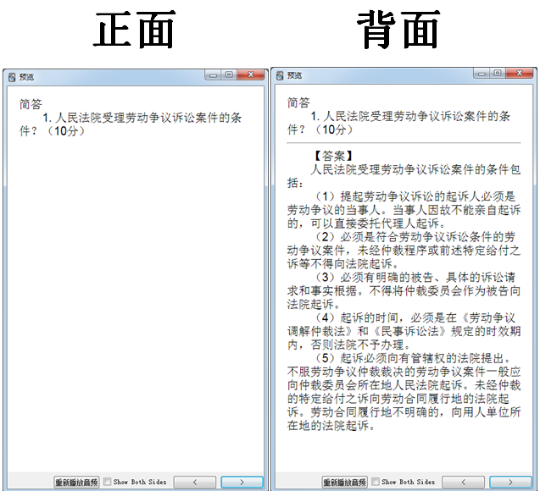Minimize the right preview window
The image size is (540, 491).
[x=482, y=74]
